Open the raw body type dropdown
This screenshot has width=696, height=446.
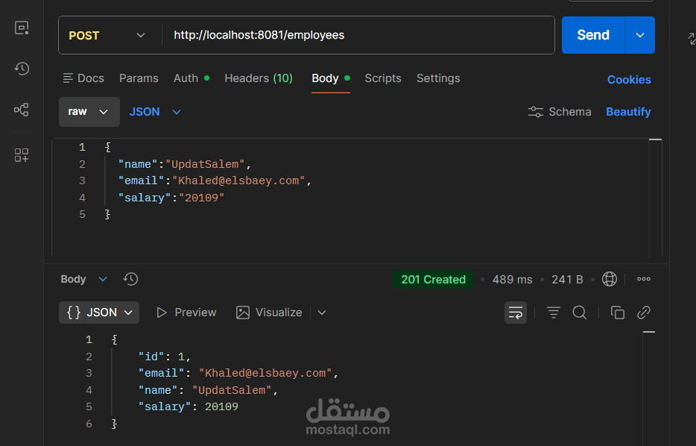pyautogui.click(x=89, y=112)
